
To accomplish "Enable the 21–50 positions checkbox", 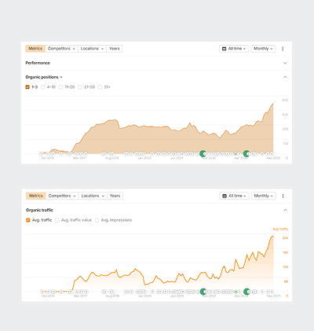I will click(80, 87).
